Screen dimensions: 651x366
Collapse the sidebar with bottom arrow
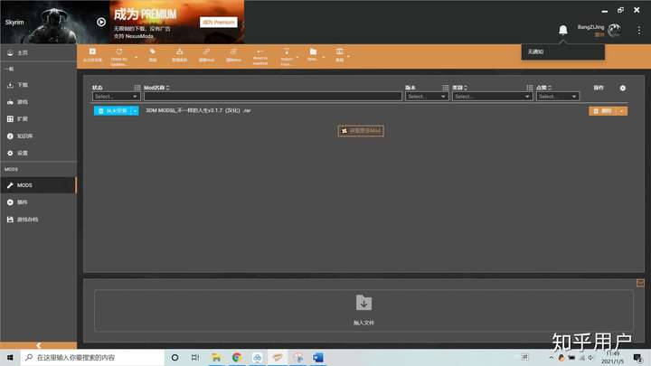[x=38, y=345]
